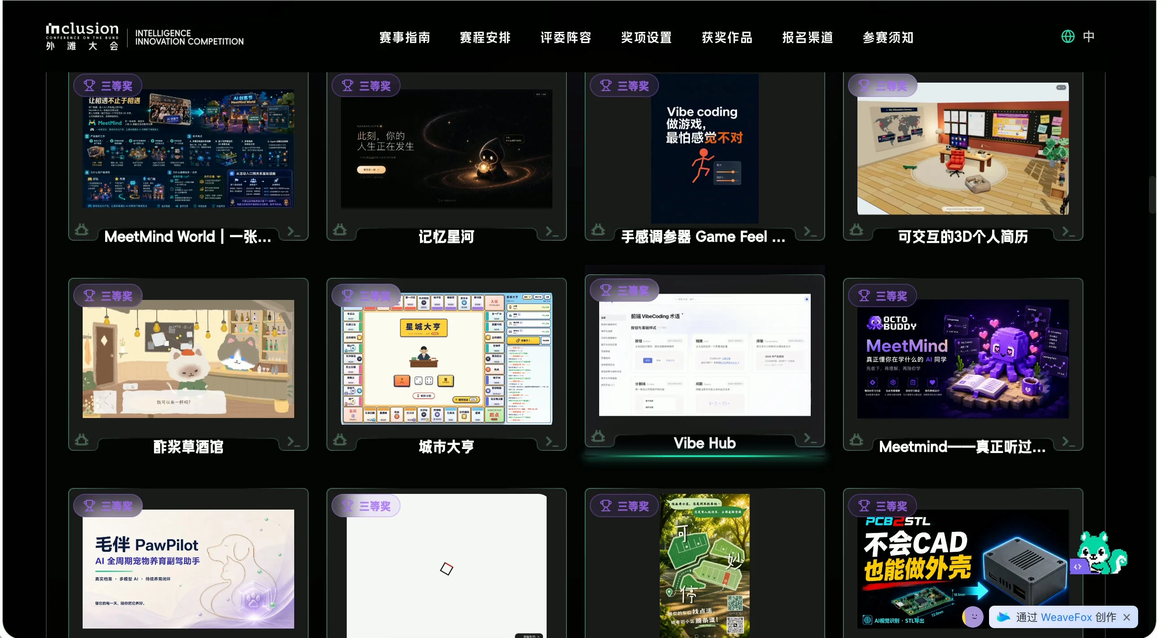
Task: Click the robot icon on 手感调参器 card
Action: pyautogui.click(x=598, y=229)
